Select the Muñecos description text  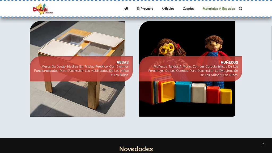click(193, 71)
